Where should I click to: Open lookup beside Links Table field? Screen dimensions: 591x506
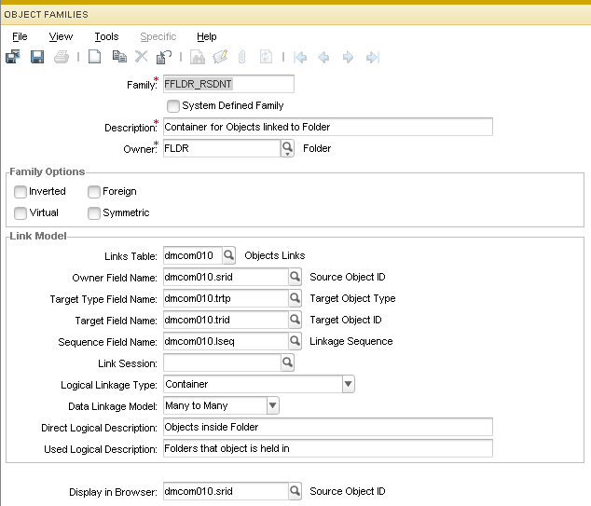point(229,255)
